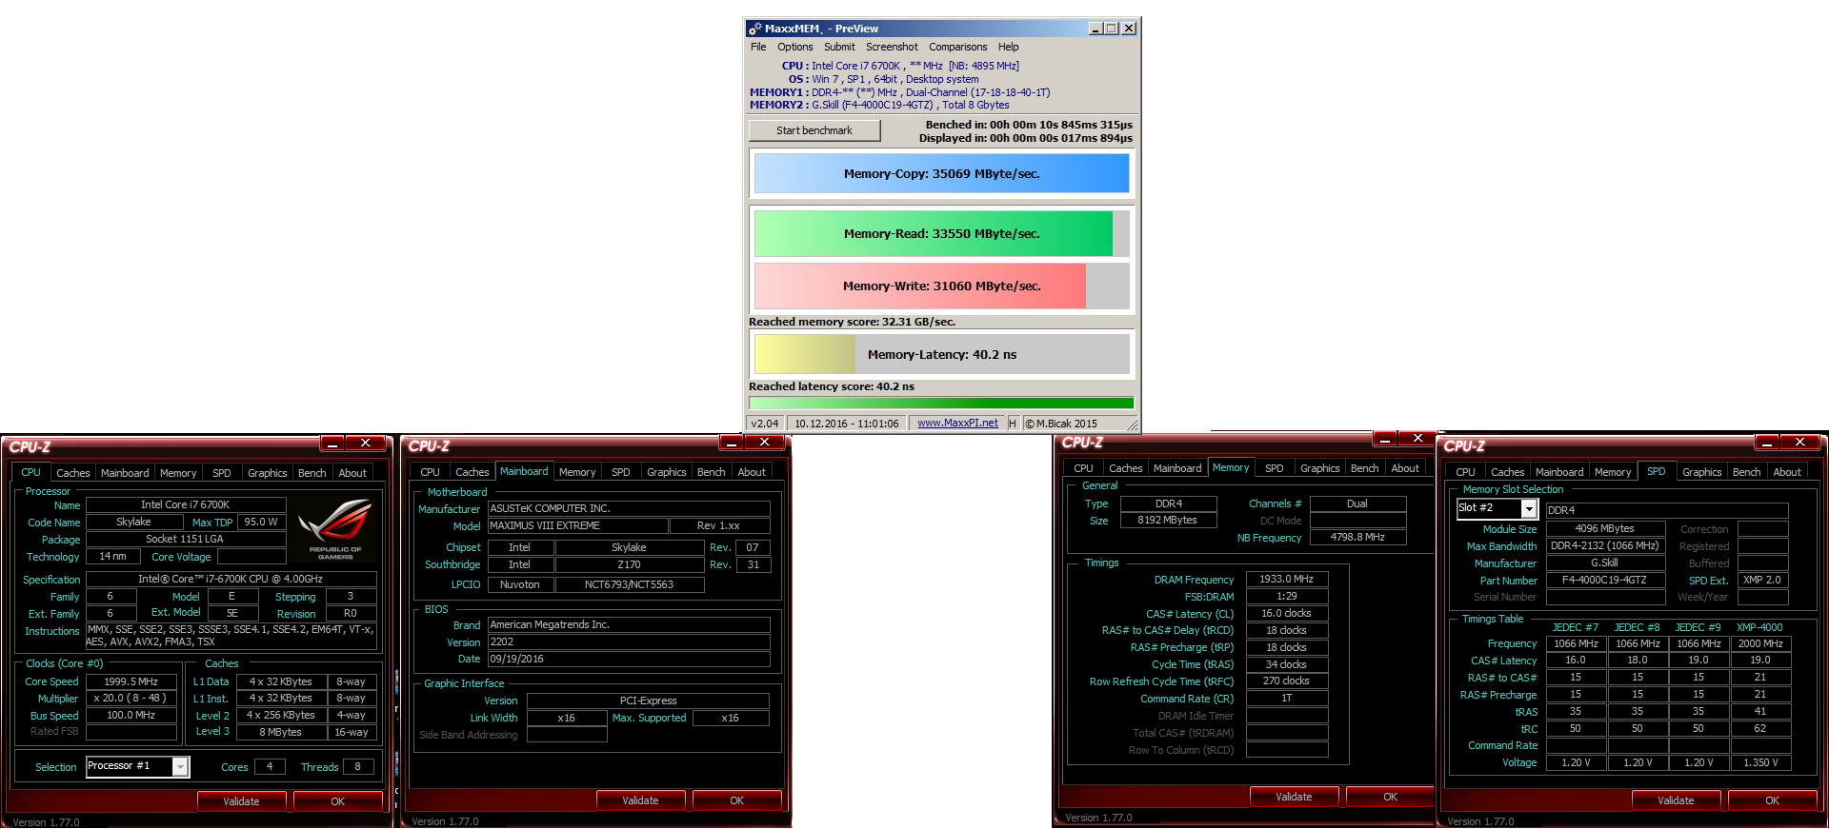Select SPD tab in CPU-Z Mainboard window
Screen dimensions: 1829x829
621,472
